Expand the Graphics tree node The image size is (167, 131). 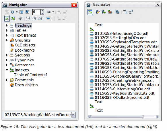(7, 40)
